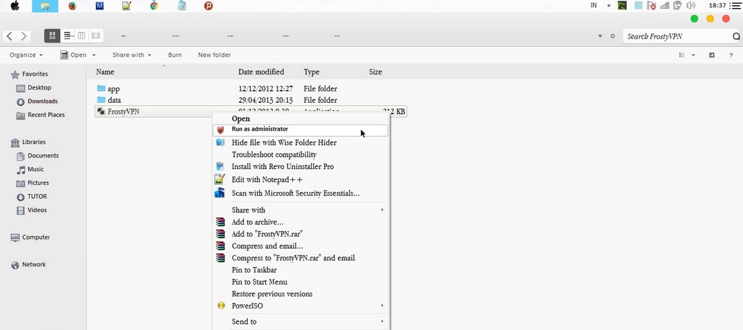Create a New folder

pyautogui.click(x=215, y=55)
